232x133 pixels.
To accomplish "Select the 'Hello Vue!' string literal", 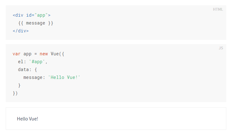I will (x=64, y=77).
